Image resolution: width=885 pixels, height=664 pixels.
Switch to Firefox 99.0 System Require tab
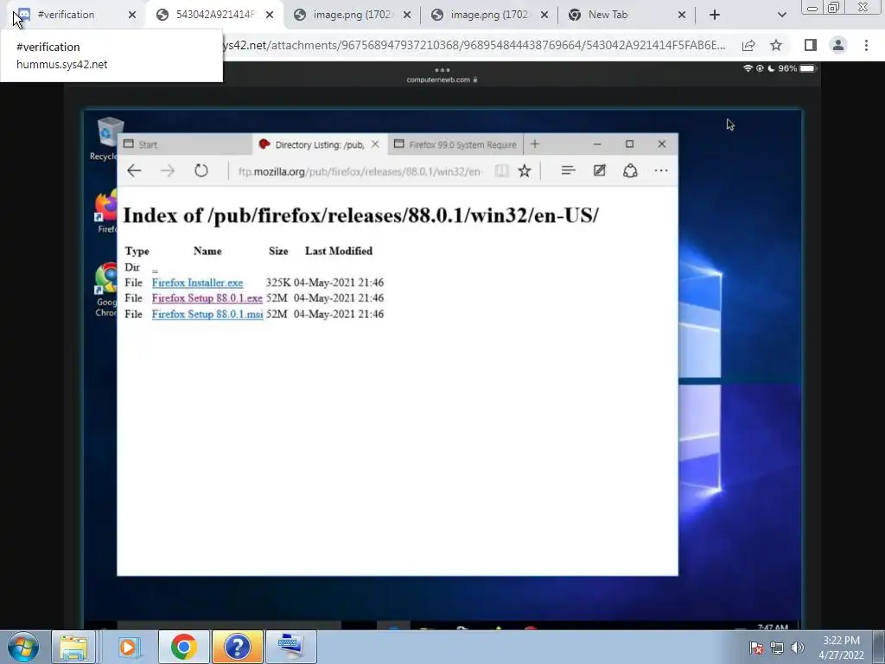click(x=455, y=144)
